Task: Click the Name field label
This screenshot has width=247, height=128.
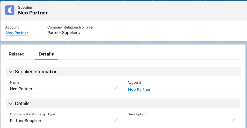Action: 14,82
